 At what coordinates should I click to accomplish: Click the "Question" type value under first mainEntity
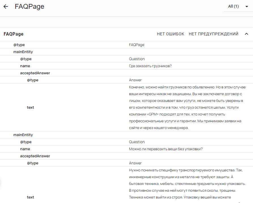[x=137, y=59]
